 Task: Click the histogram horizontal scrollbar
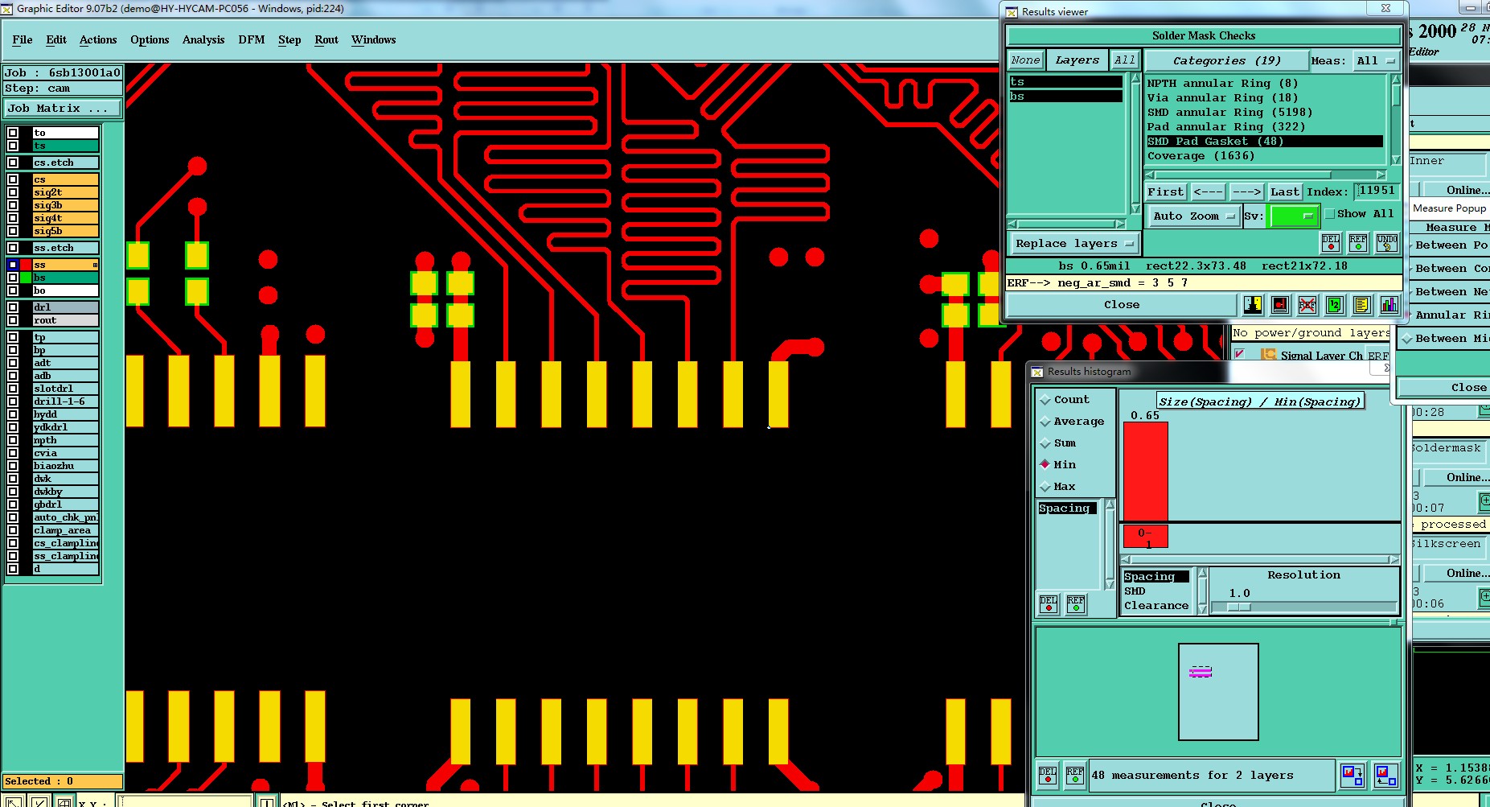tap(1260, 559)
